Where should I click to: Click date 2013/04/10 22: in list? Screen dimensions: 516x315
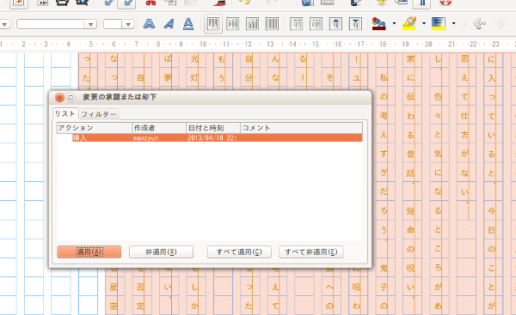pyautogui.click(x=212, y=138)
